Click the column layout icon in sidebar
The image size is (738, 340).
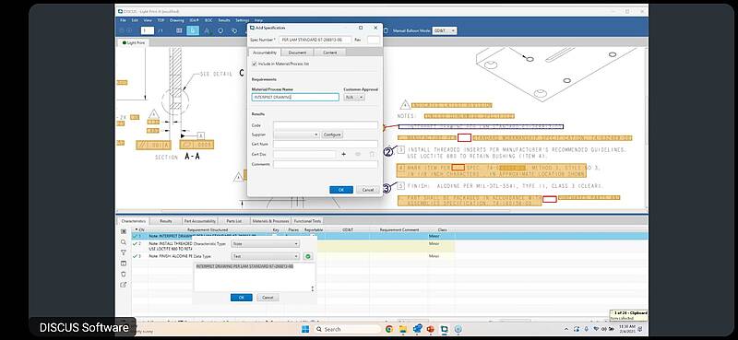tap(124, 264)
